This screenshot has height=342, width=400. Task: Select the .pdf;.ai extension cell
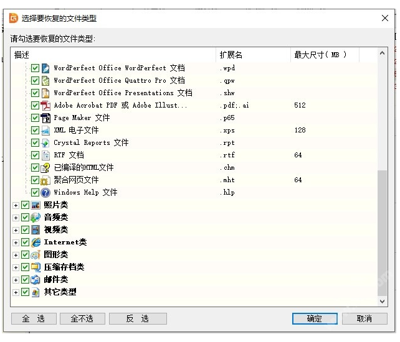click(x=234, y=106)
